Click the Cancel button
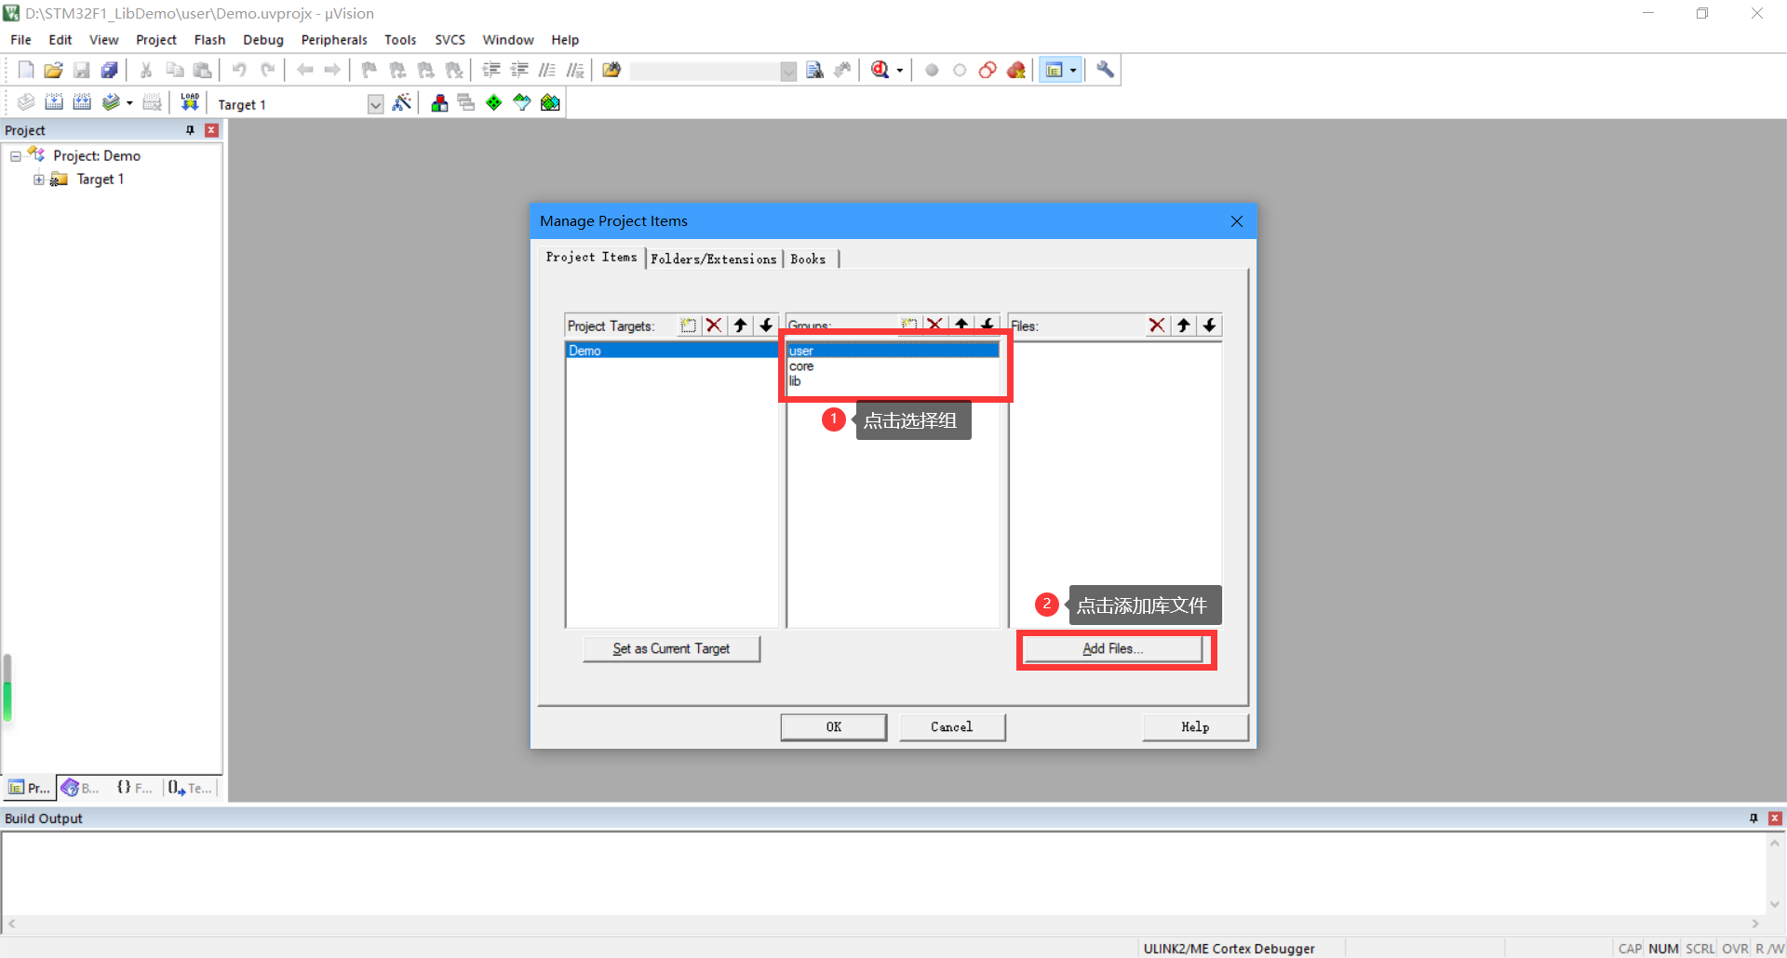 (952, 727)
